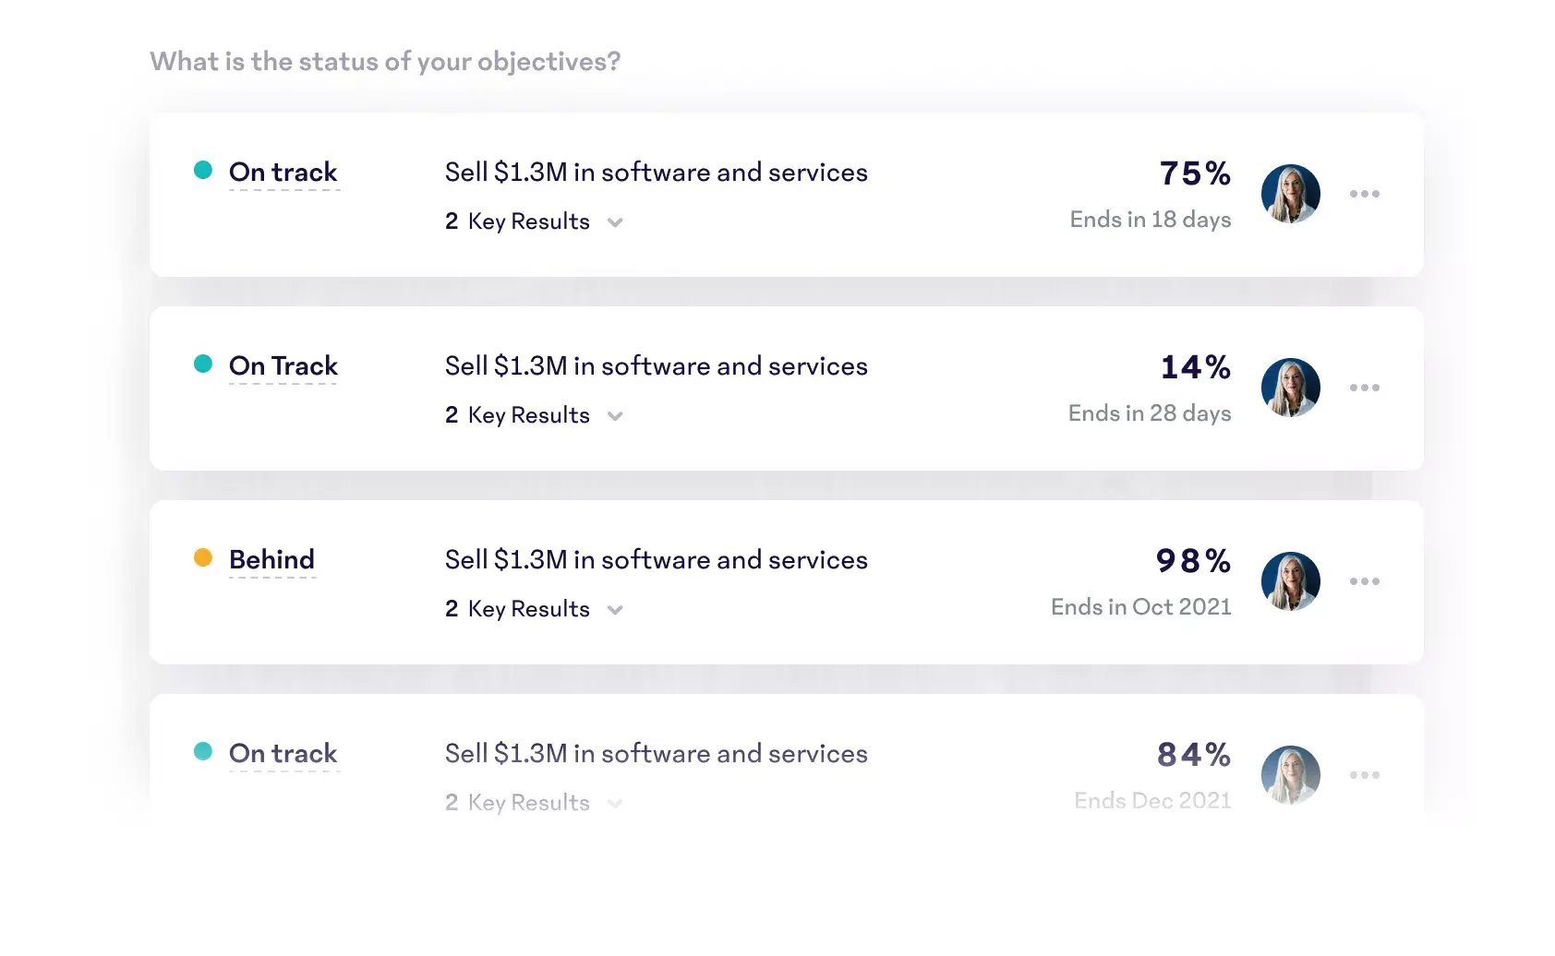Click the teal status dot on first objective

pos(202,170)
